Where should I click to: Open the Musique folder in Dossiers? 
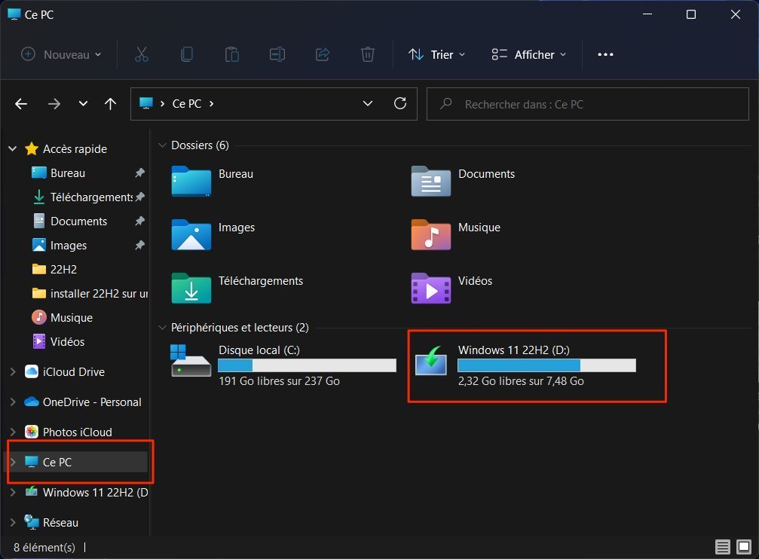click(x=431, y=235)
